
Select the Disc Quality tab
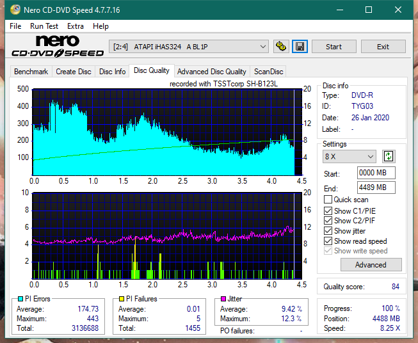click(152, 70)
